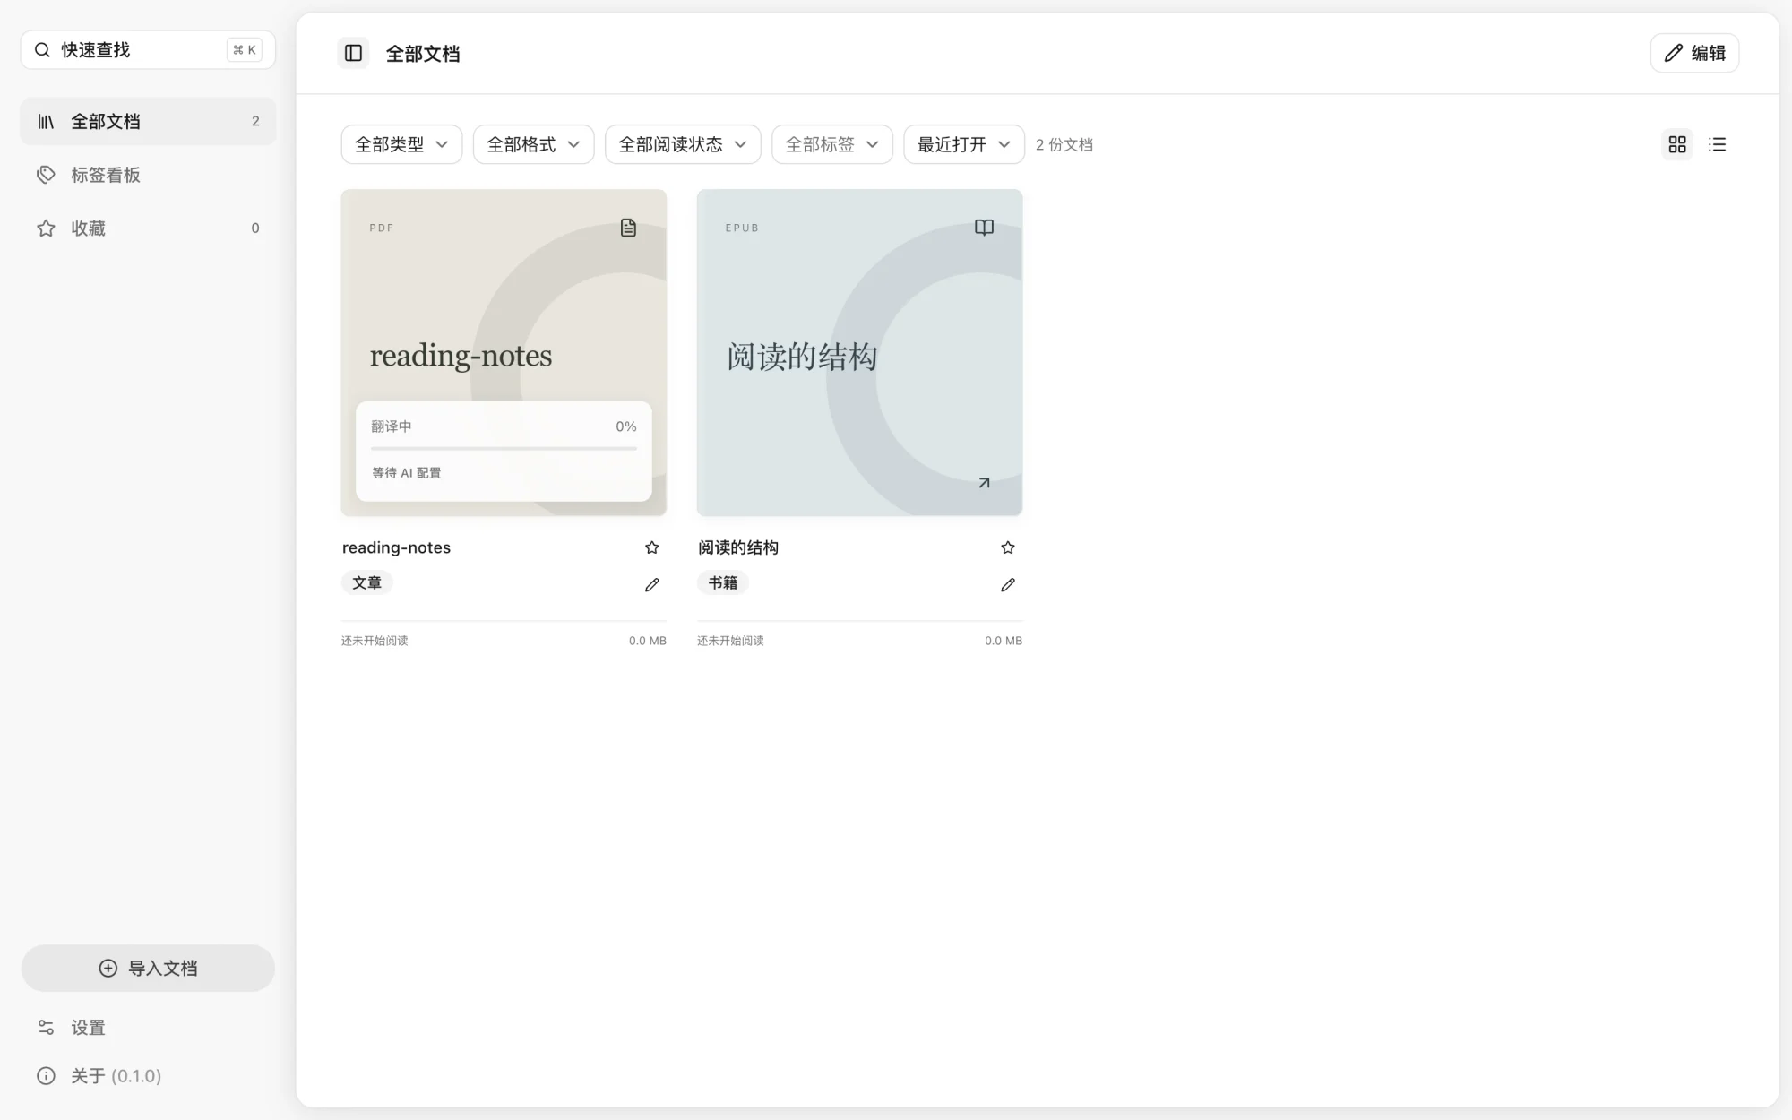Viewport: 1792px width, 1120px height.
Task: Open the 全部格式 filter dropdown
Action: click(x=533, y=144)
